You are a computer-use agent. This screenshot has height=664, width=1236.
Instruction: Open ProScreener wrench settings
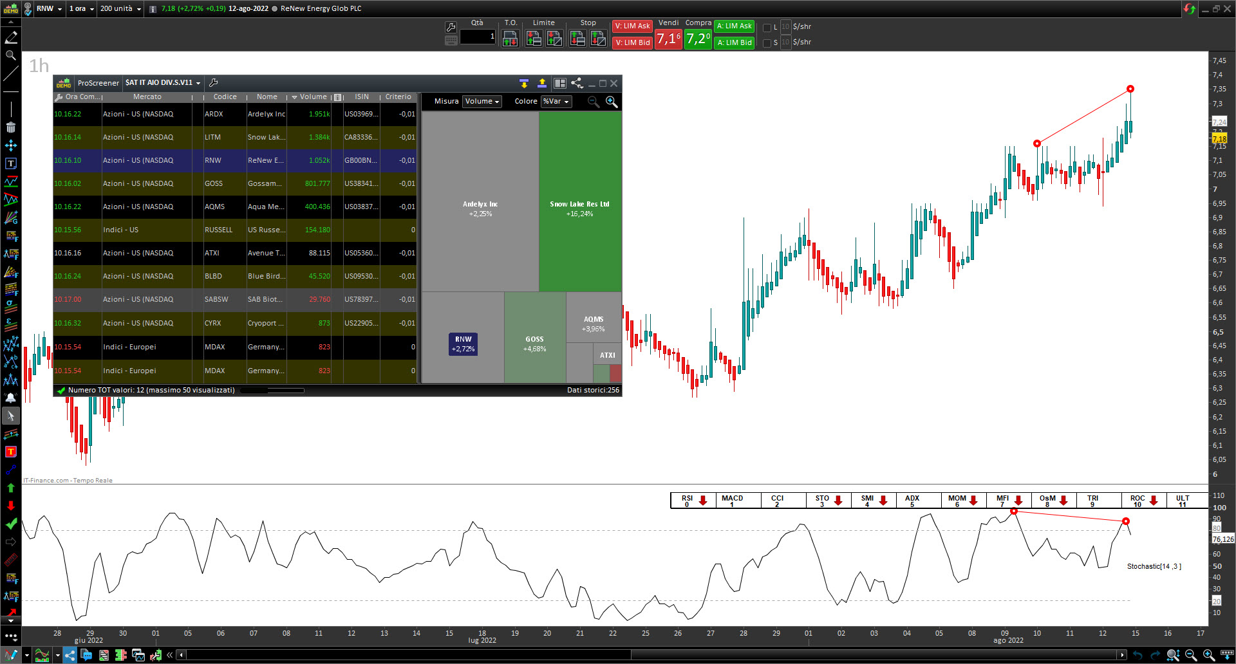click(214, 83)
